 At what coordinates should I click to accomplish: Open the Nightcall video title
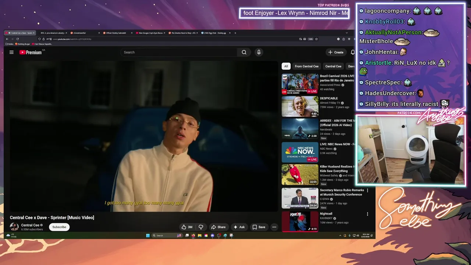(x=326, y=214)
